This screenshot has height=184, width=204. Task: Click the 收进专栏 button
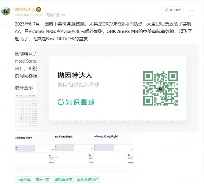[173, 10]
